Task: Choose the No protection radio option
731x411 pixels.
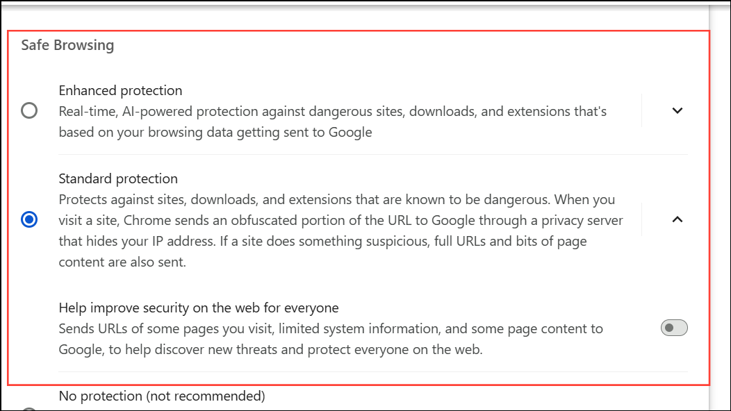Action: coord(29,409)
